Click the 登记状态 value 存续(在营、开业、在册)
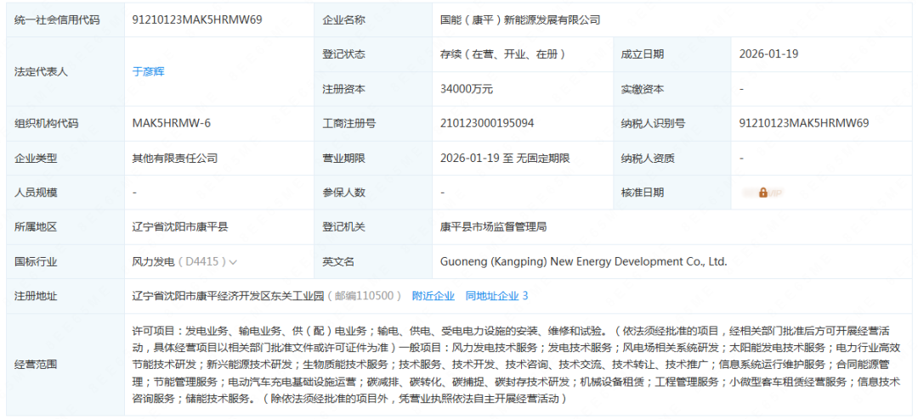 pyautogui.click(x=503, y=54)
